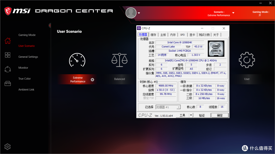Open Gaming Mode menu item

27,35
